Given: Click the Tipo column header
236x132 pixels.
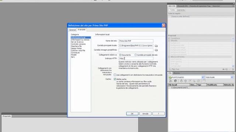Looking at the screenshot, I should pos(201,85).
